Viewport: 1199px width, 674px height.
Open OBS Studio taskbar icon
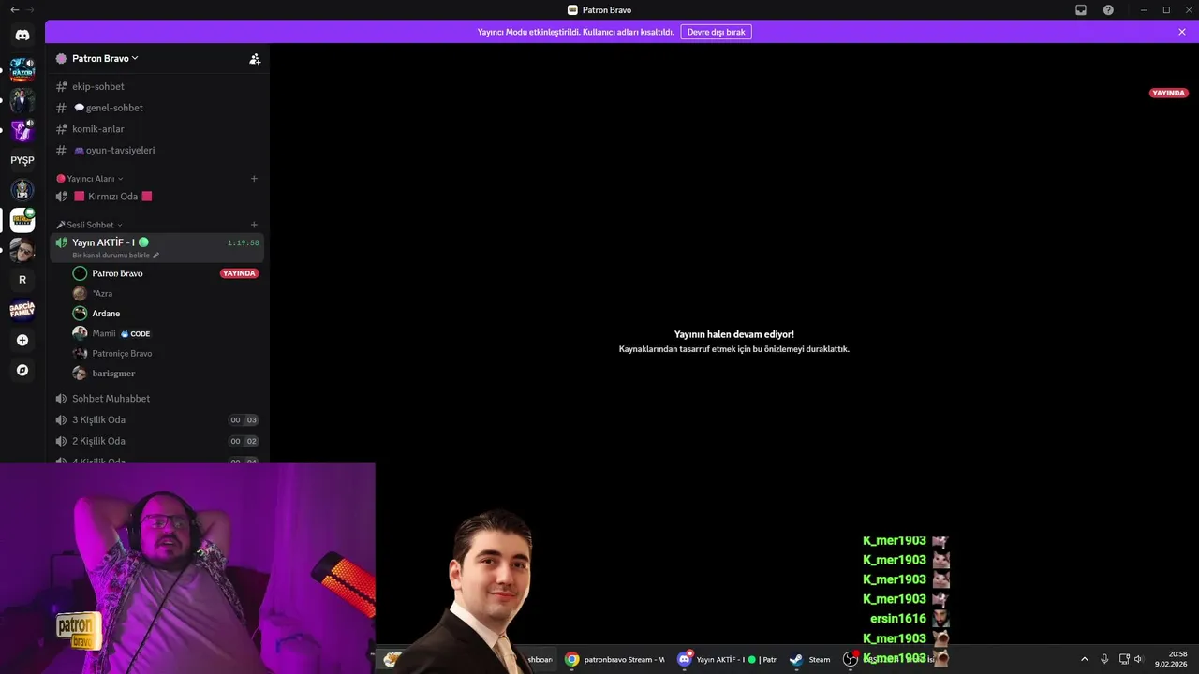tap(851, 659)
